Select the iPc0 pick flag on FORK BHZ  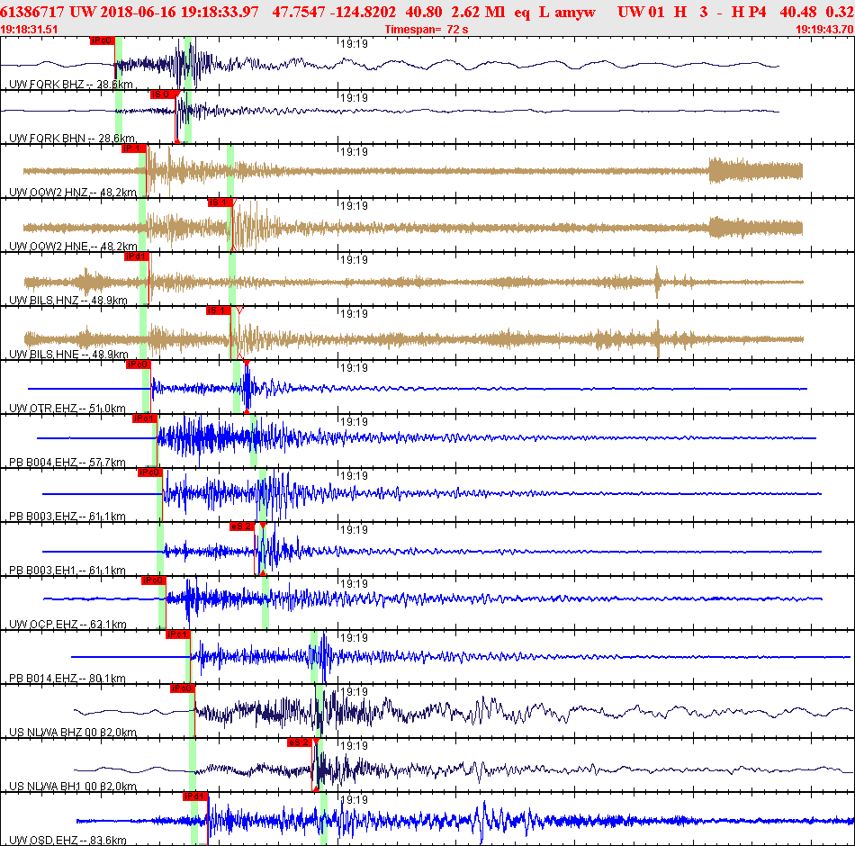[x=102, y=40]
